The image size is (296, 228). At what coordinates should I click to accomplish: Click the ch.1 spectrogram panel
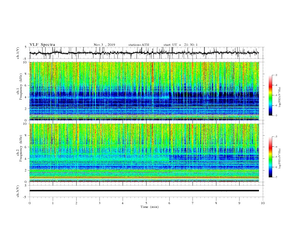[x=144, y=91]
